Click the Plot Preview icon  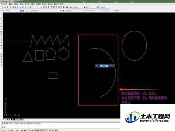click(x=13, y=7)
